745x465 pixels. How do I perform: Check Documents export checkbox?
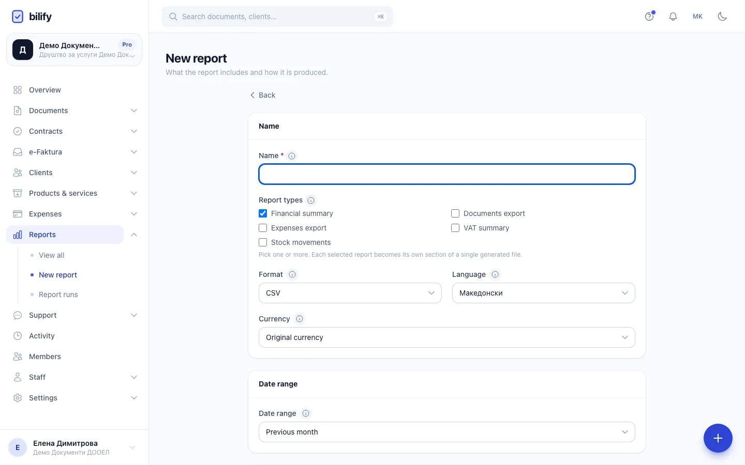point(455,213)
